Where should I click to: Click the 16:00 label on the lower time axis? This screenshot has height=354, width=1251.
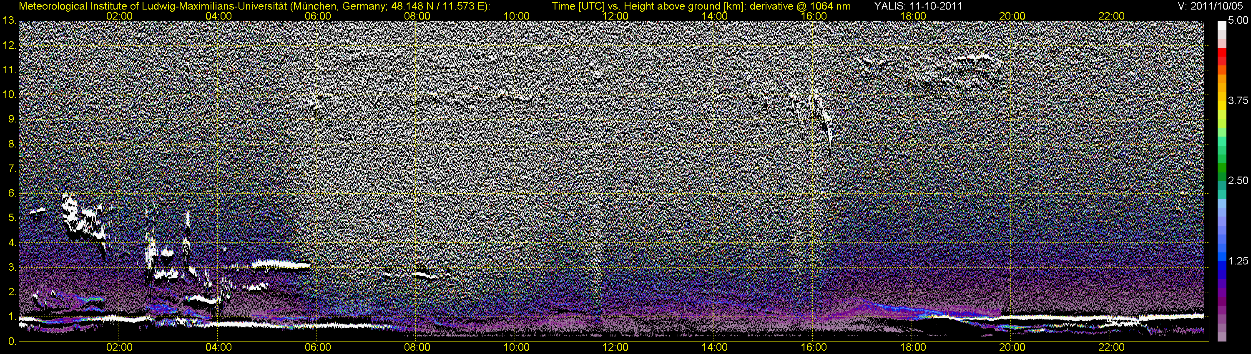814,348
